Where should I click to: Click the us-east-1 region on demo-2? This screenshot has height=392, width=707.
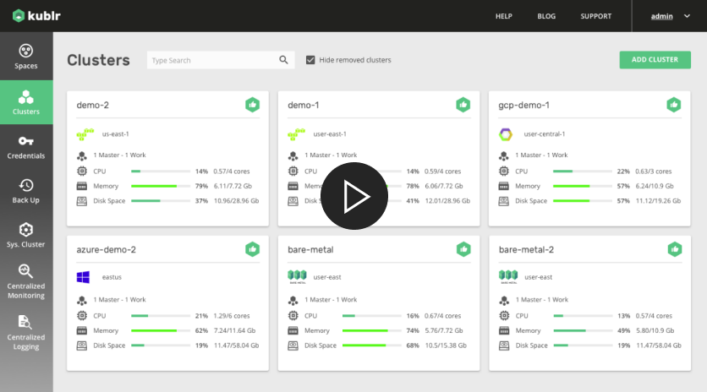[x=115, y=133]
